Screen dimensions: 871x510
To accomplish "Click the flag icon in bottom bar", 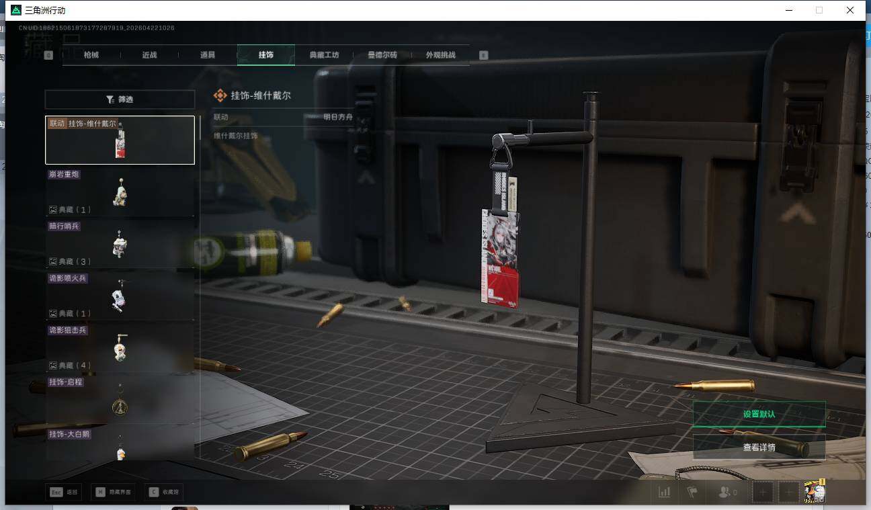I will 692,492.
